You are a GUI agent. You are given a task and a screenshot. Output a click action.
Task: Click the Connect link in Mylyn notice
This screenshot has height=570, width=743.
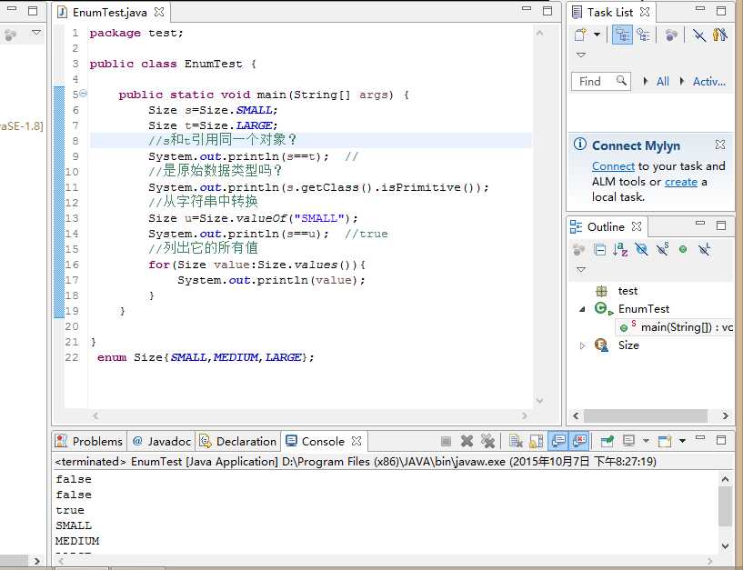pos(613,166)
